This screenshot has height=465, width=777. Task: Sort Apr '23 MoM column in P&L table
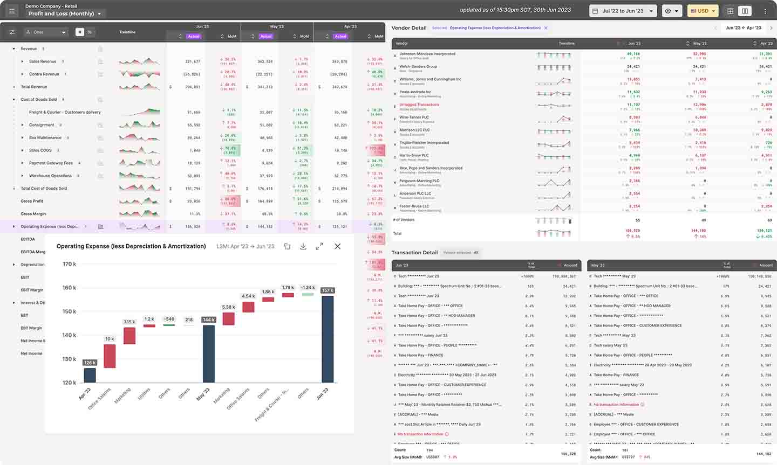coord(369,37)
